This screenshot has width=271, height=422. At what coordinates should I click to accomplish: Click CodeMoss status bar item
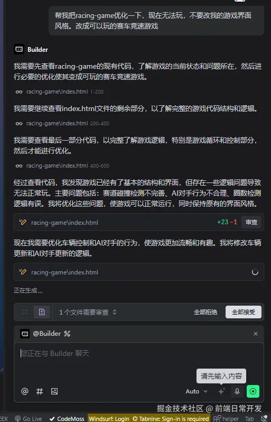tap(67, 418)
